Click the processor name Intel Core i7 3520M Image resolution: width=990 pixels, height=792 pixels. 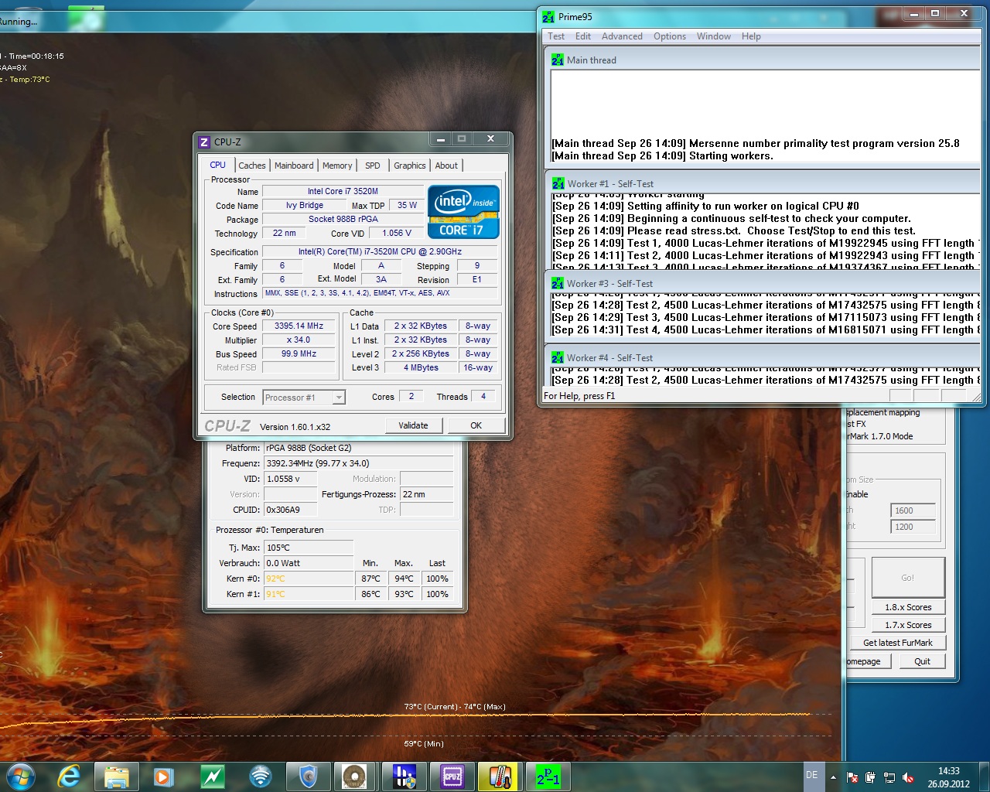(x=343, y=191)
